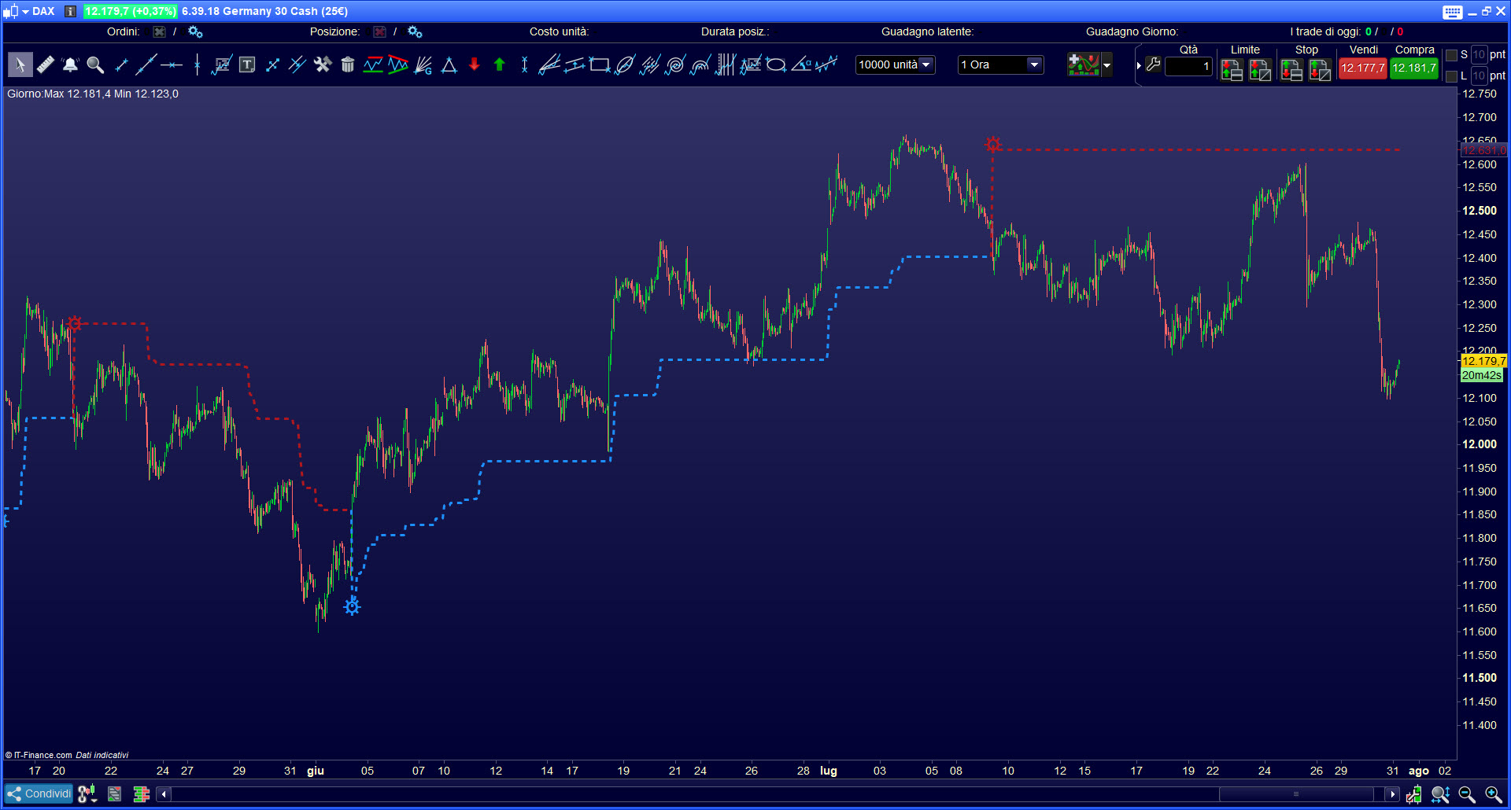Select the text annotation tool
The width and height of the screenshot is (1511, 810).
[247, 64]
